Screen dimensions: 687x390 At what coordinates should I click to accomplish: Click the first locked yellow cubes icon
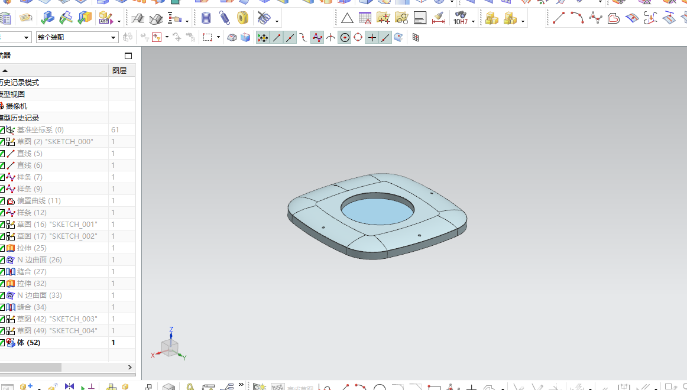(491, 18)
